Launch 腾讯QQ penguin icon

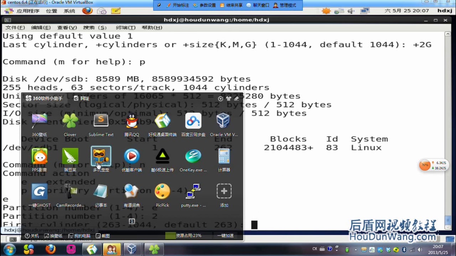click(132, 122)
